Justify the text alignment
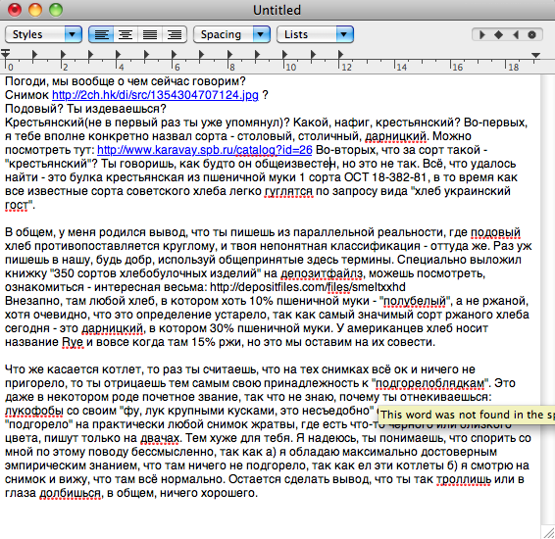This screenshot has height=539, width=555. [150, 34]
